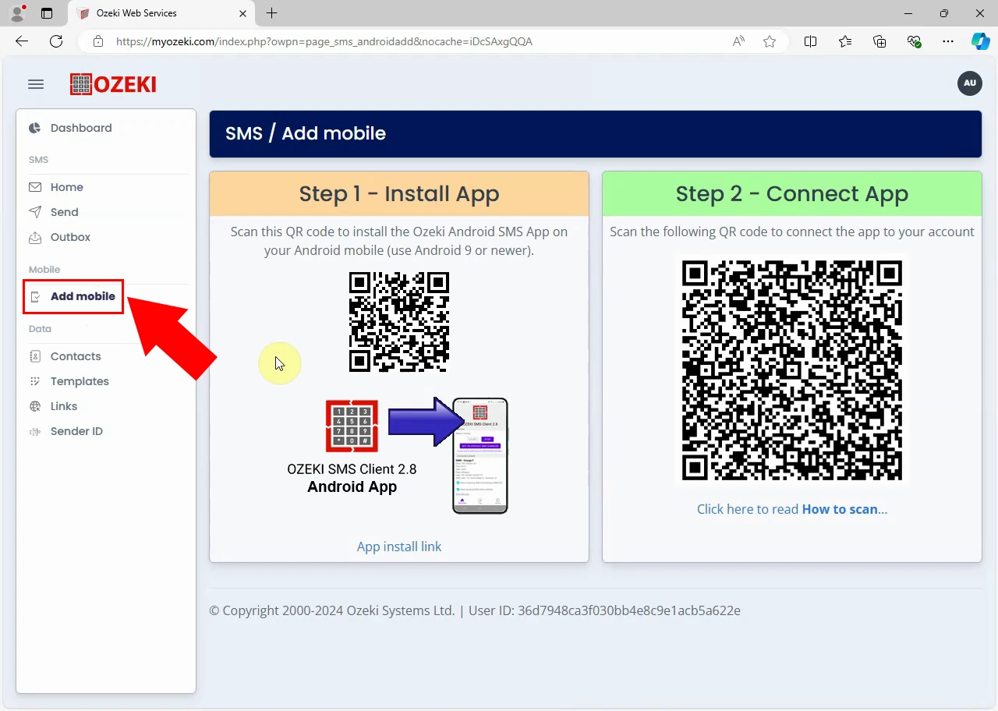Click the Templates grid icon

(x=35, y=381)
